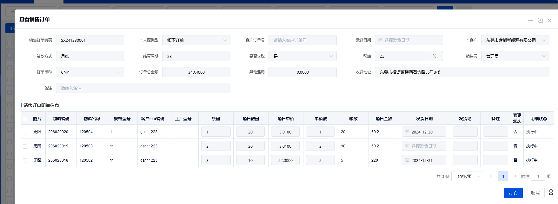Check the row for material 206020020
The height and width of the screenshot is (204, 558).
(x=25, y=132)
